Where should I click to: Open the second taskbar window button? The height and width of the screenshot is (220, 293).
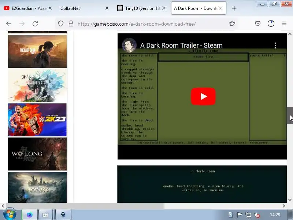click(45, 214)
